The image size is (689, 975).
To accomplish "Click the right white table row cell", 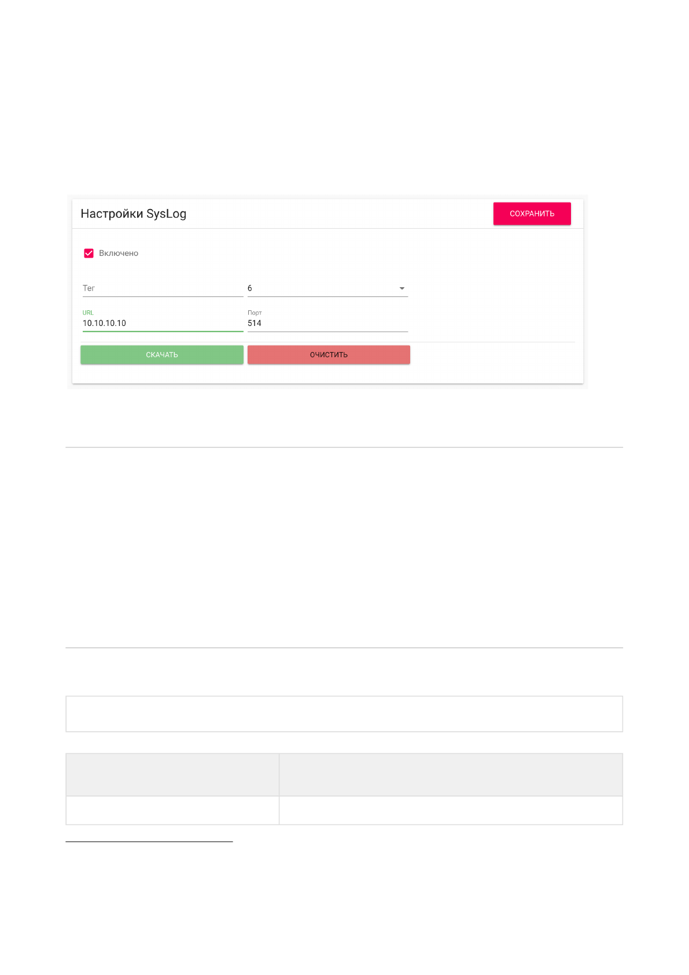I will point(451,810).
